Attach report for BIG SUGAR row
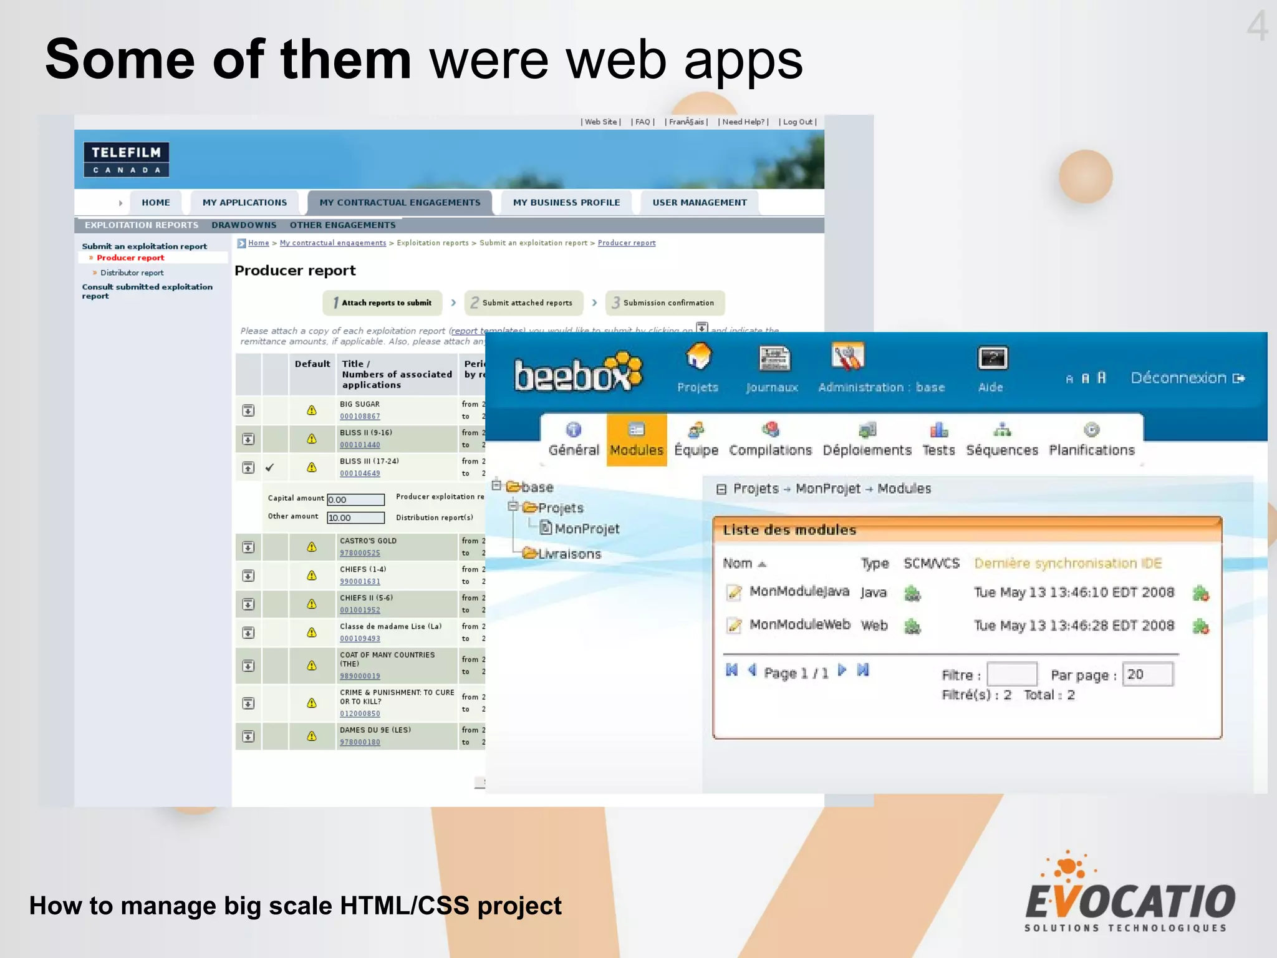This screenshot has width=1277, height=958. [x=248, y=410]
